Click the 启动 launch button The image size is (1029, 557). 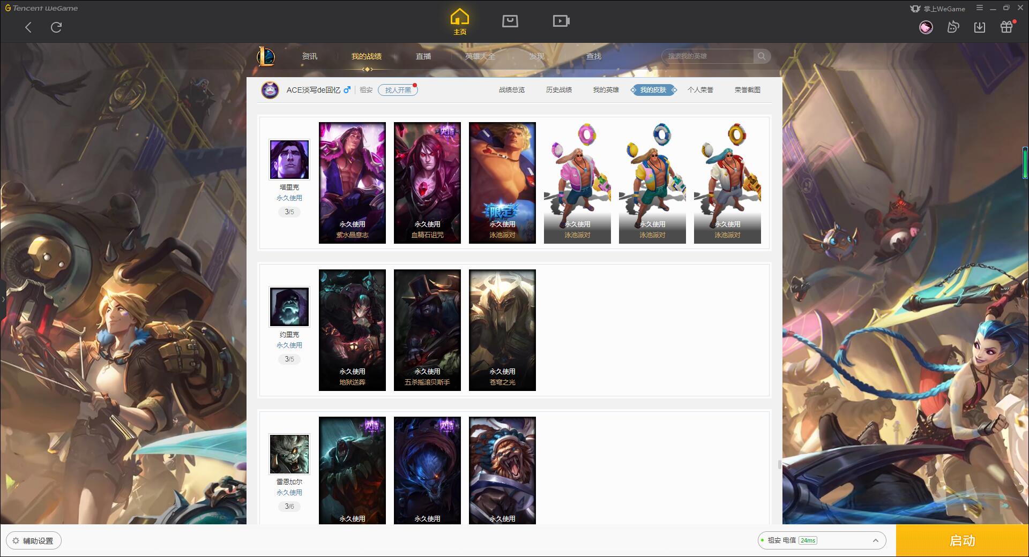click(x=962, y=541)
